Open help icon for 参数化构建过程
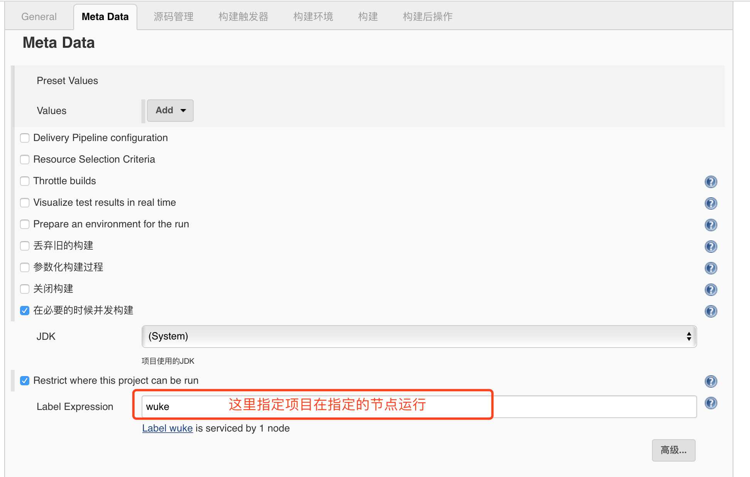Viewport: 750px width, 477px height. [x=711, y=268]
